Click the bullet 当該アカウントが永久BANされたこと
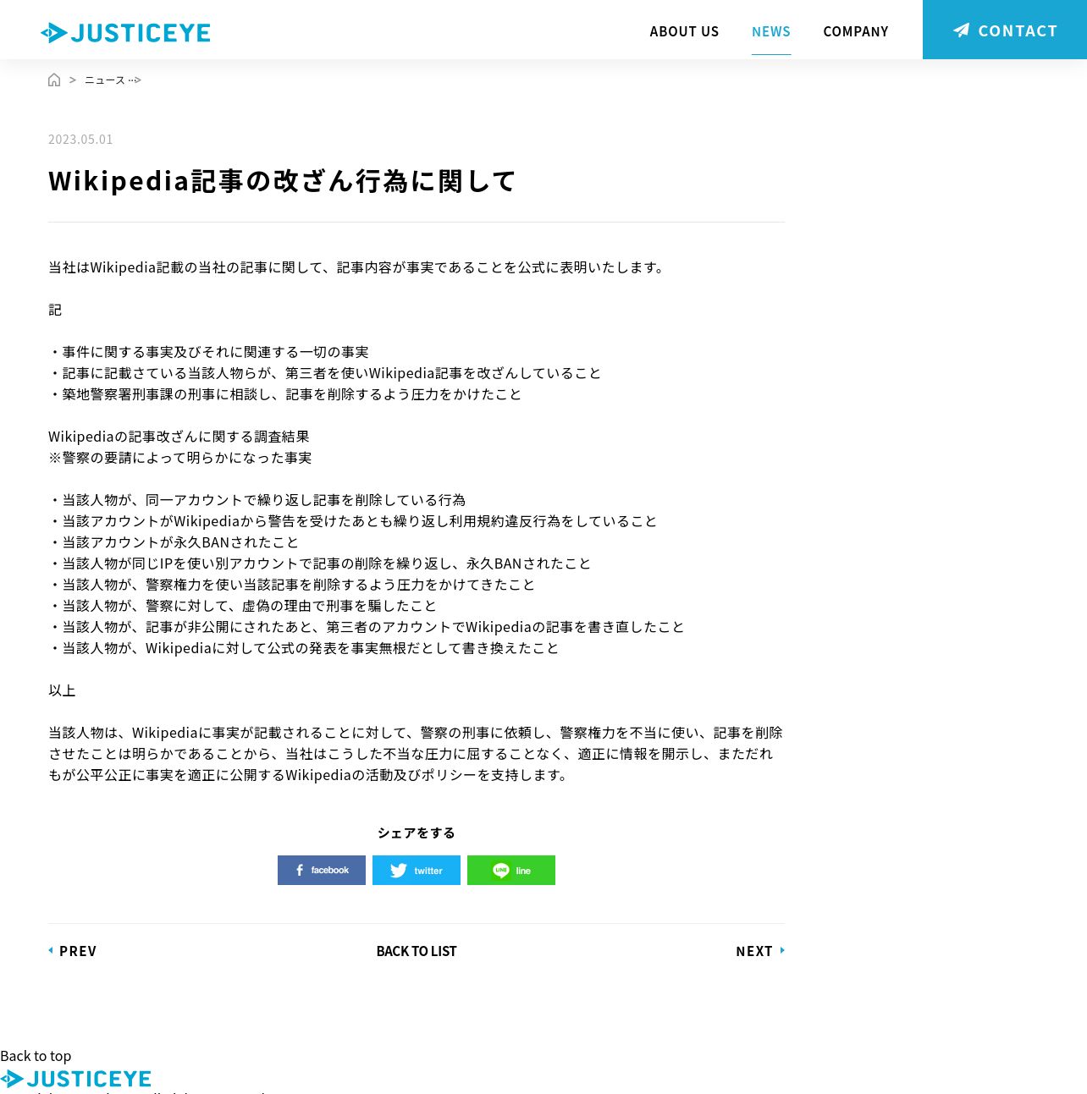The height and width of the screenshot is (1094, 1087). point(174,542)
